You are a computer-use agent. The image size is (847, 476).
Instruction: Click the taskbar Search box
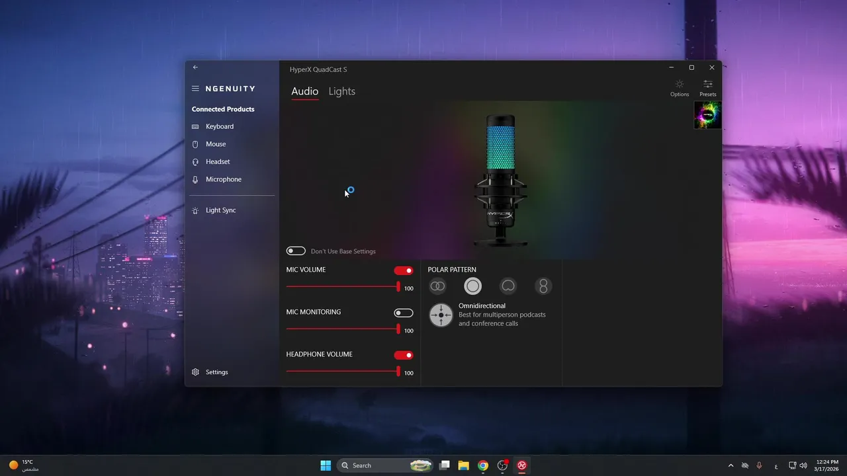(385, 465)
